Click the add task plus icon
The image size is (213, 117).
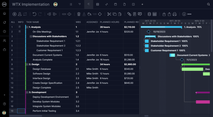point(14,14)
